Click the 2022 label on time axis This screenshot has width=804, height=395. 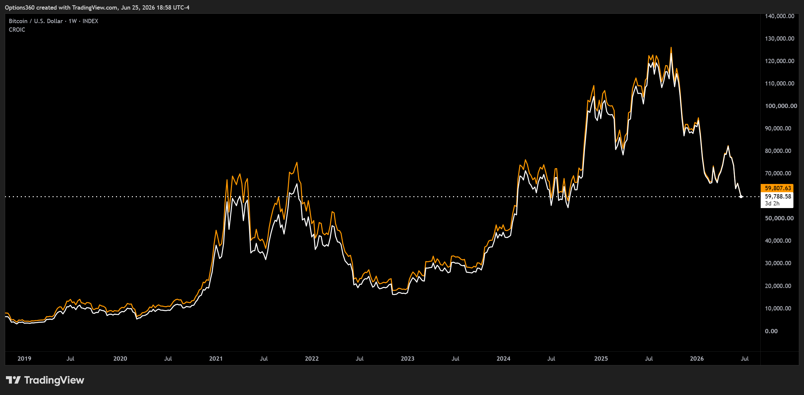click(x=312, y=359)
